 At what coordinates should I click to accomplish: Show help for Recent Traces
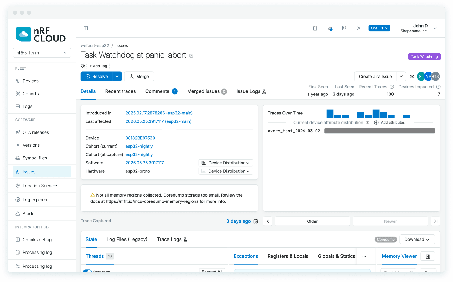click(x=392, y=87)
